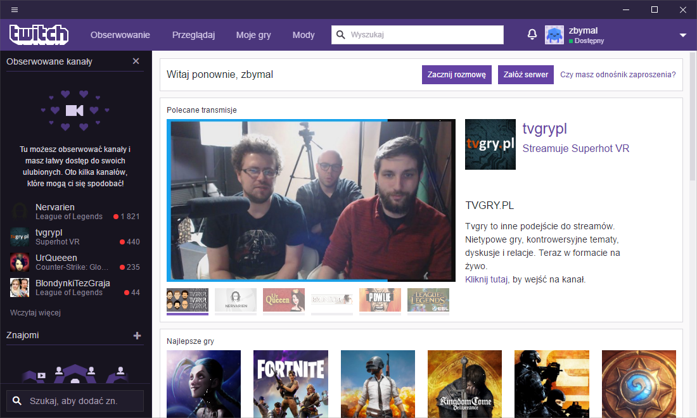Viewport: 697px width, 418px height.
Task: Open the notifications bell
Action: (532, 35)
